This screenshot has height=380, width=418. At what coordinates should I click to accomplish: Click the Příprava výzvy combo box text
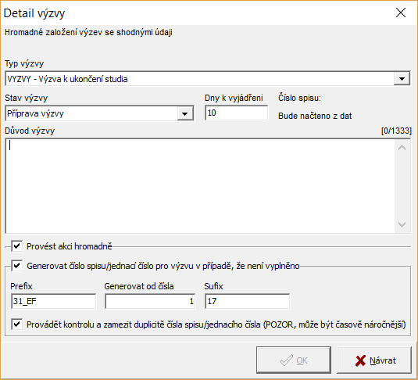pos(35,113)
